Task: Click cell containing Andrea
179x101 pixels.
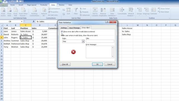Action: (x=7, y=40)
